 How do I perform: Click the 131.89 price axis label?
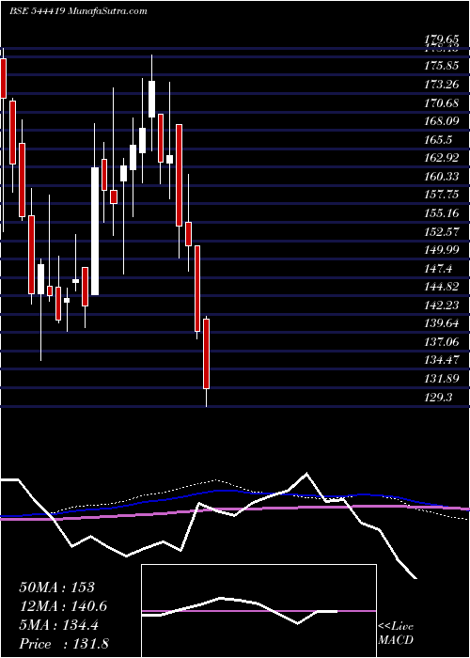click(x=441, y=379)
